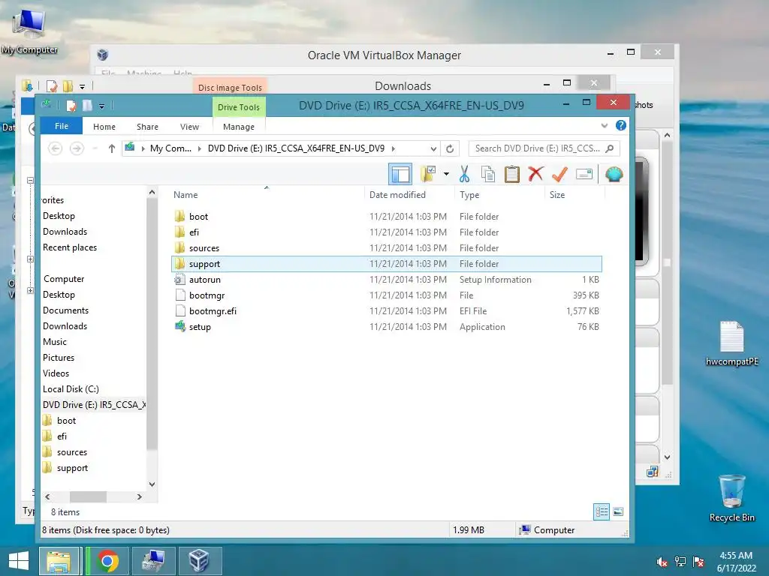
Task: Switch to the View ribbon tab
Action: (189, 127)
